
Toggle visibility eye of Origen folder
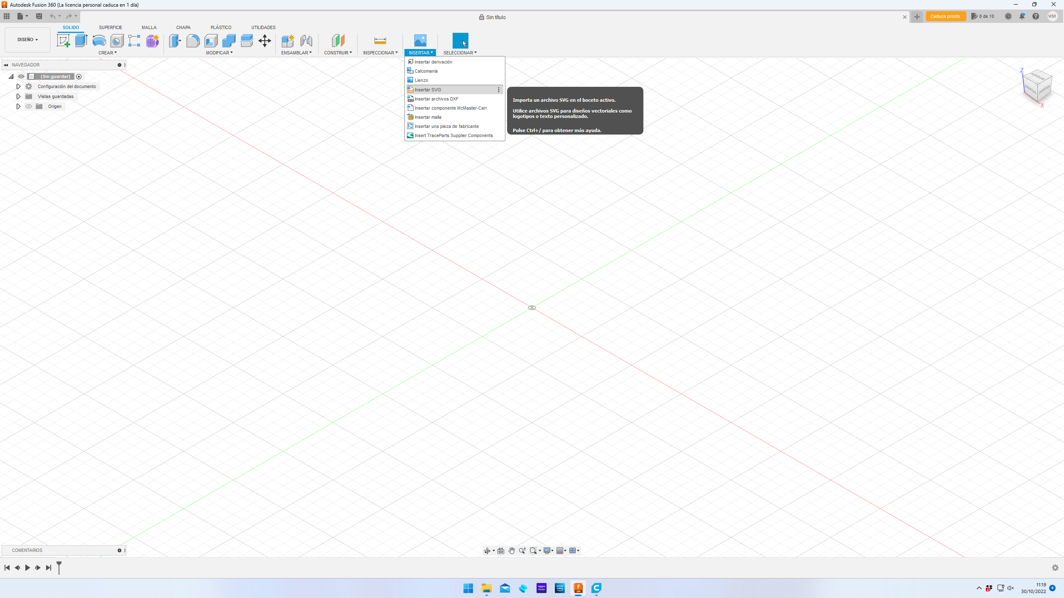pyautogui.click(x=29, y=106)
